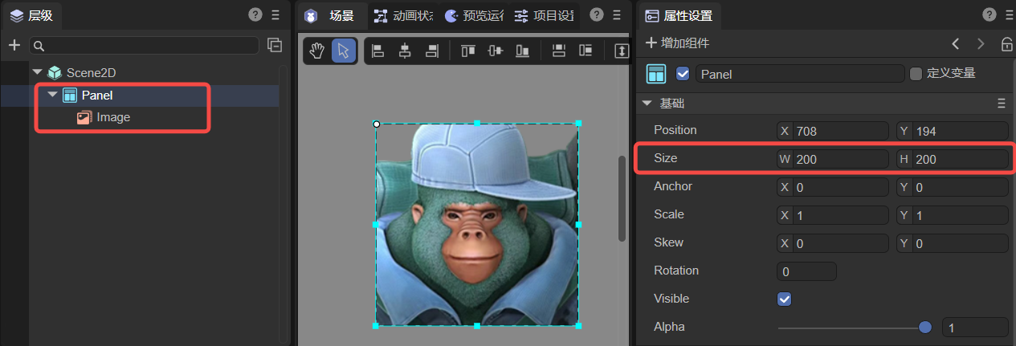1016x346 pixels.
Task: Align nodes to vertical middle
Action: [x=496, y=51]
